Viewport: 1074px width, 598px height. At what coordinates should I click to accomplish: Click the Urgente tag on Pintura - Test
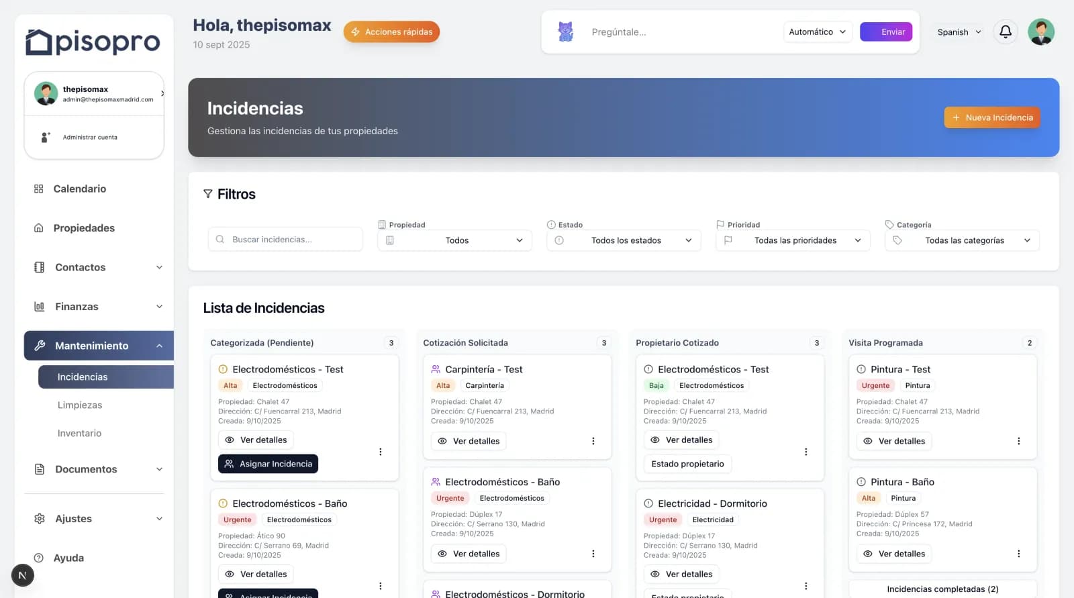click(875, 385)
